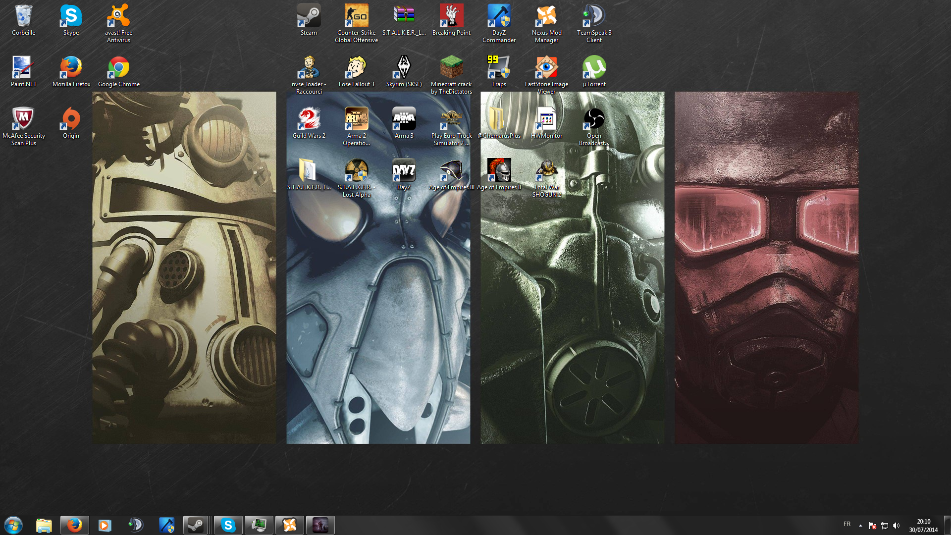Open avast! Free Antivirus shortcut
Viewport: 951px width, 535px height.
(118, 23)
